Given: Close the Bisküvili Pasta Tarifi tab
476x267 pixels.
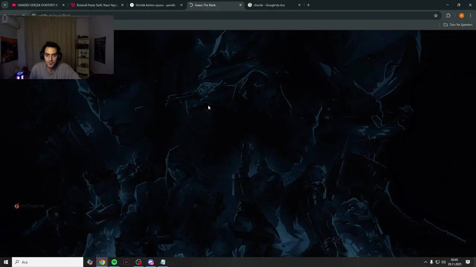Looking at the screenshot, I should 122,5.
